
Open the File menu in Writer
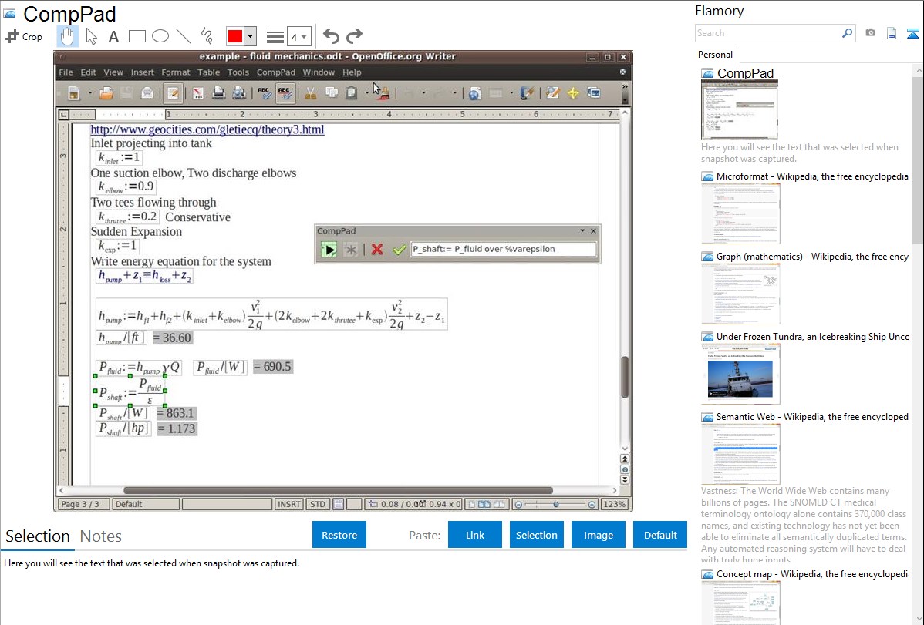[x=66, y=72]
